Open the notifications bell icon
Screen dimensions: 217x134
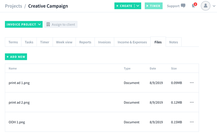(193, 6)
